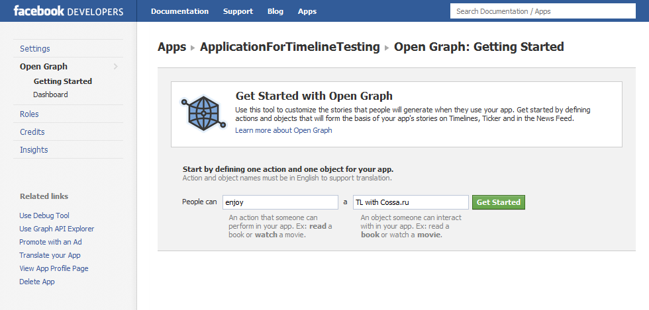
Task: Click the Related links heading
Action: point(44,196)
